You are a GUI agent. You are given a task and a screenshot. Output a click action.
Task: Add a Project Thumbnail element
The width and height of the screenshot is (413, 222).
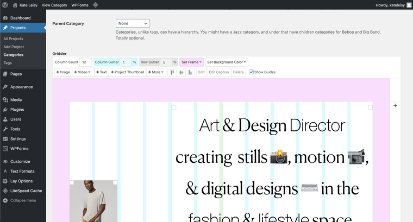click(x=128, y=72)
